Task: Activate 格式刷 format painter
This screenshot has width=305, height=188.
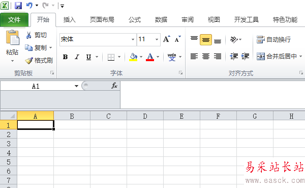Action: point(39,61)
